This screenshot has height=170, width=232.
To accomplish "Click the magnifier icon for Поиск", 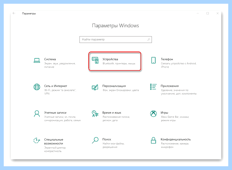I will pyautogui.click(x=95, y=140).
